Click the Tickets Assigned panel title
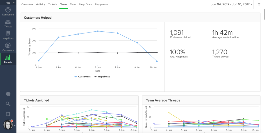265x133 pixels. pyautogui.click(x=36, y=100)
